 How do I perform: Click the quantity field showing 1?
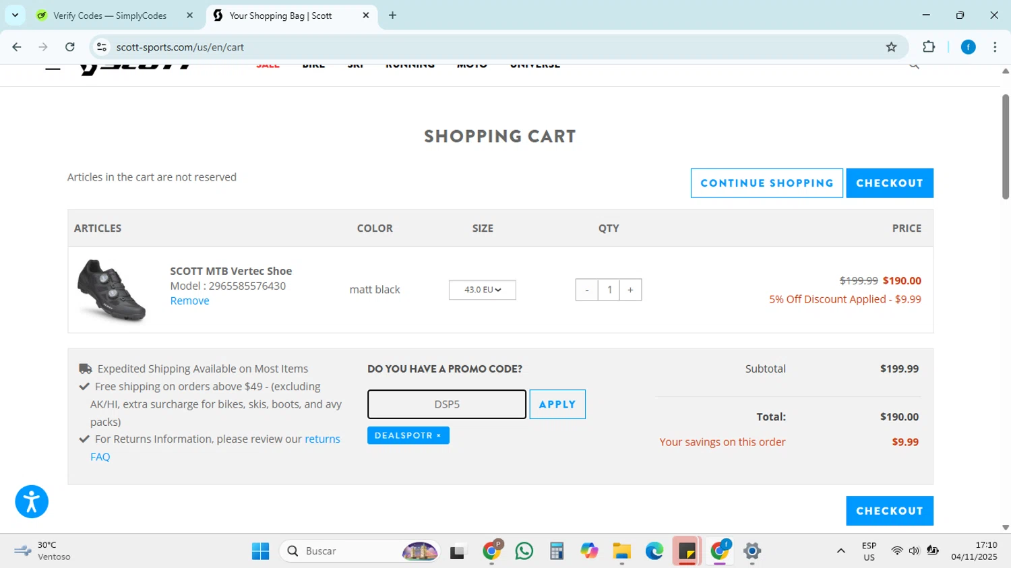point(609,290)
